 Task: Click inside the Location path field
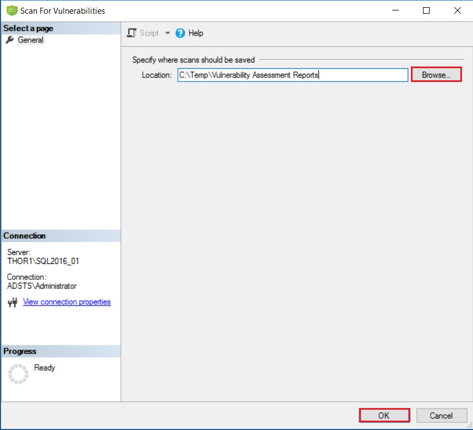tap(293, 75)
